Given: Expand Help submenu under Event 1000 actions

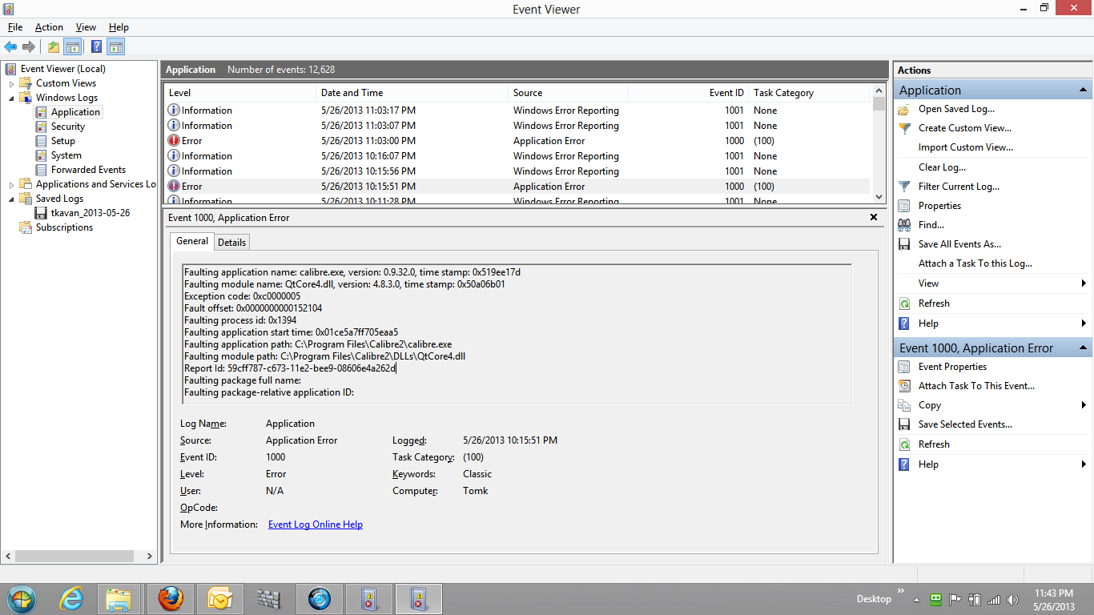Looking at the screenshot, I should [1084, 464].
